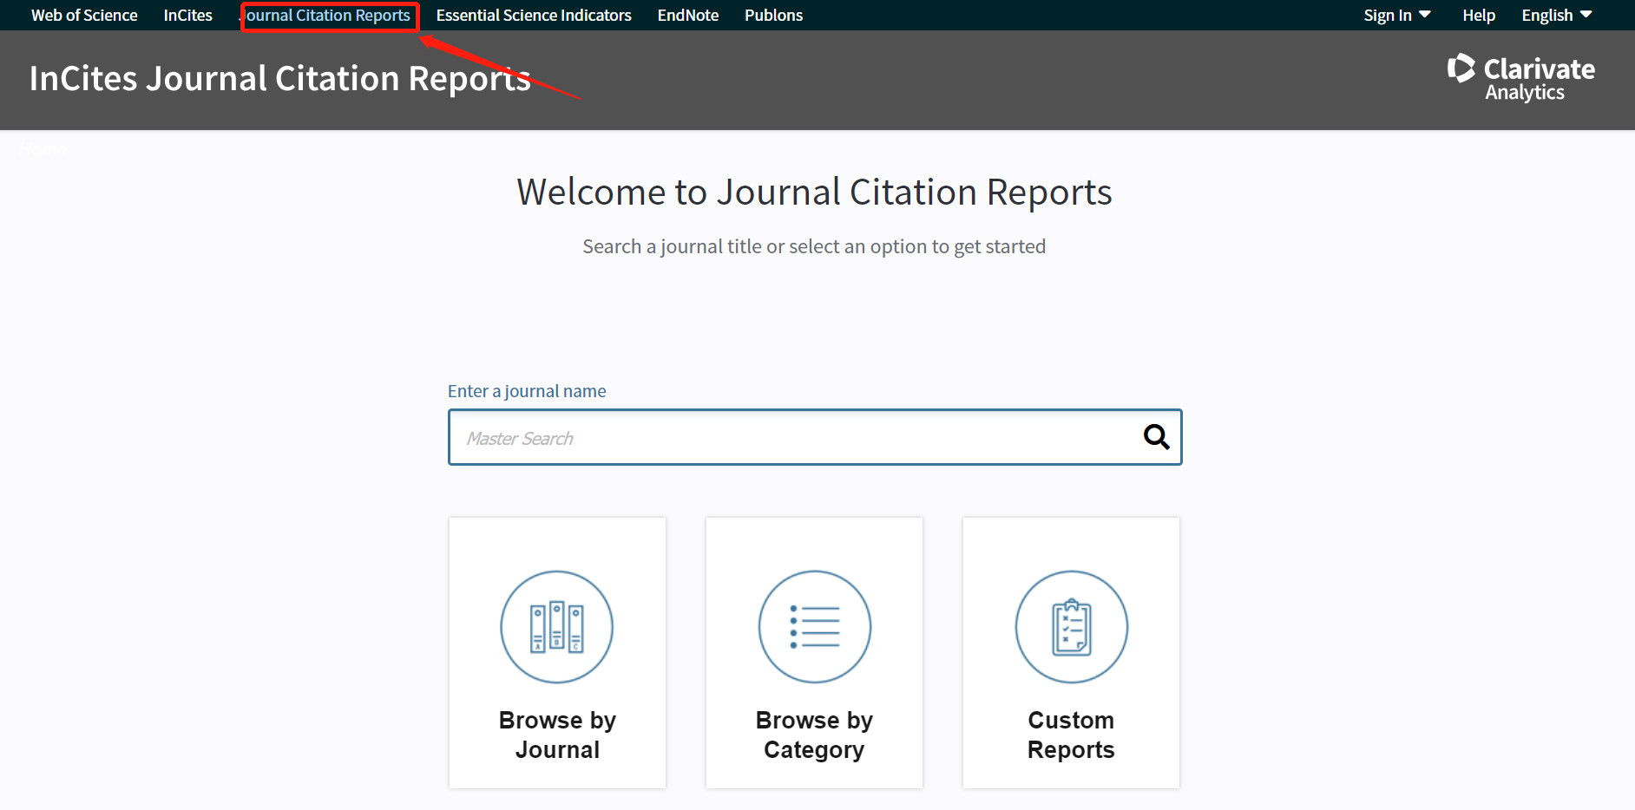This screenshot has width=1635, height=810.
Task: Switch to InCites in the top navigation
Action: pyautogui.click(x=187, y=16)
